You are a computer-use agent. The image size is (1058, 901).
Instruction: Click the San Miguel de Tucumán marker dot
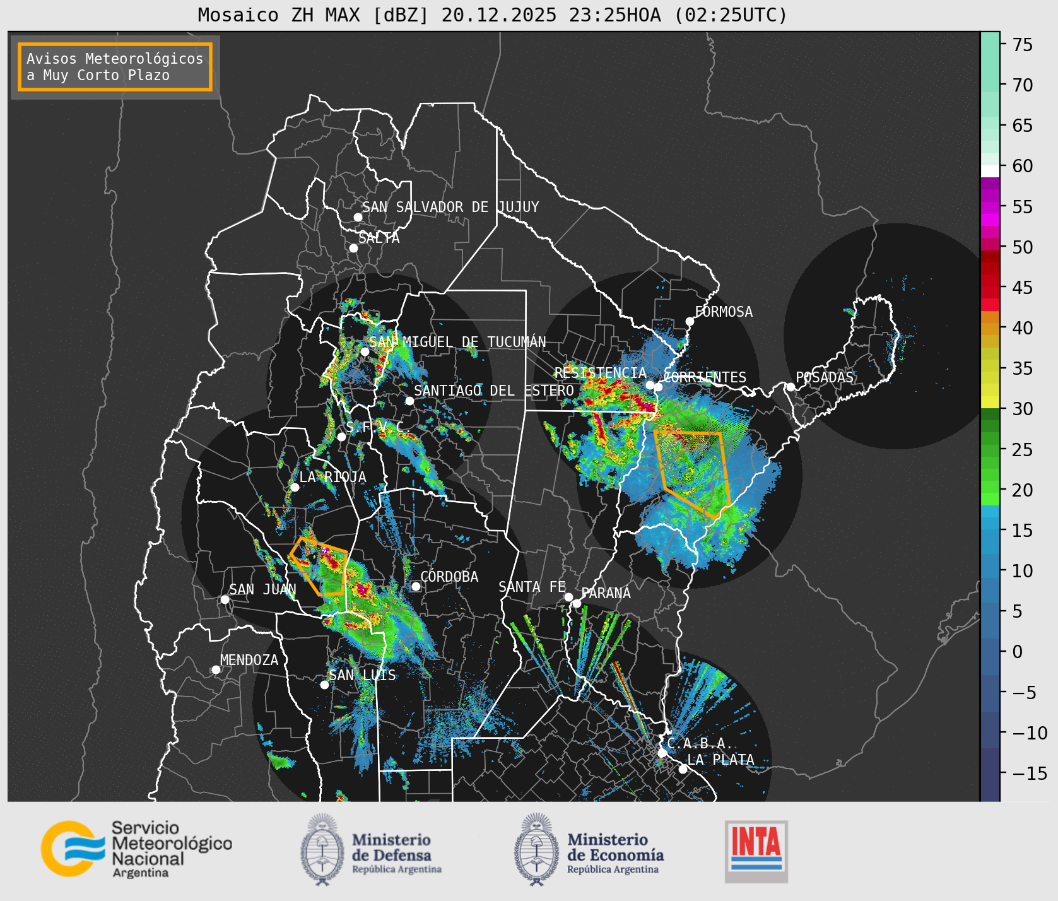[365, 351]
